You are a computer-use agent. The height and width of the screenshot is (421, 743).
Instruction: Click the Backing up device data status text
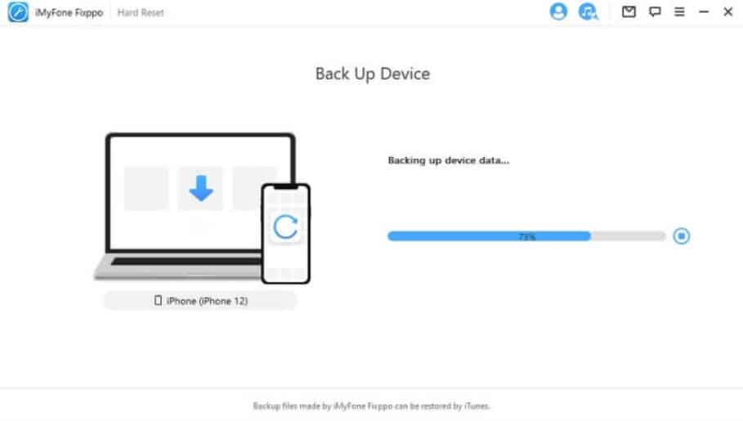pyautogui.click(x=448, y=160)
